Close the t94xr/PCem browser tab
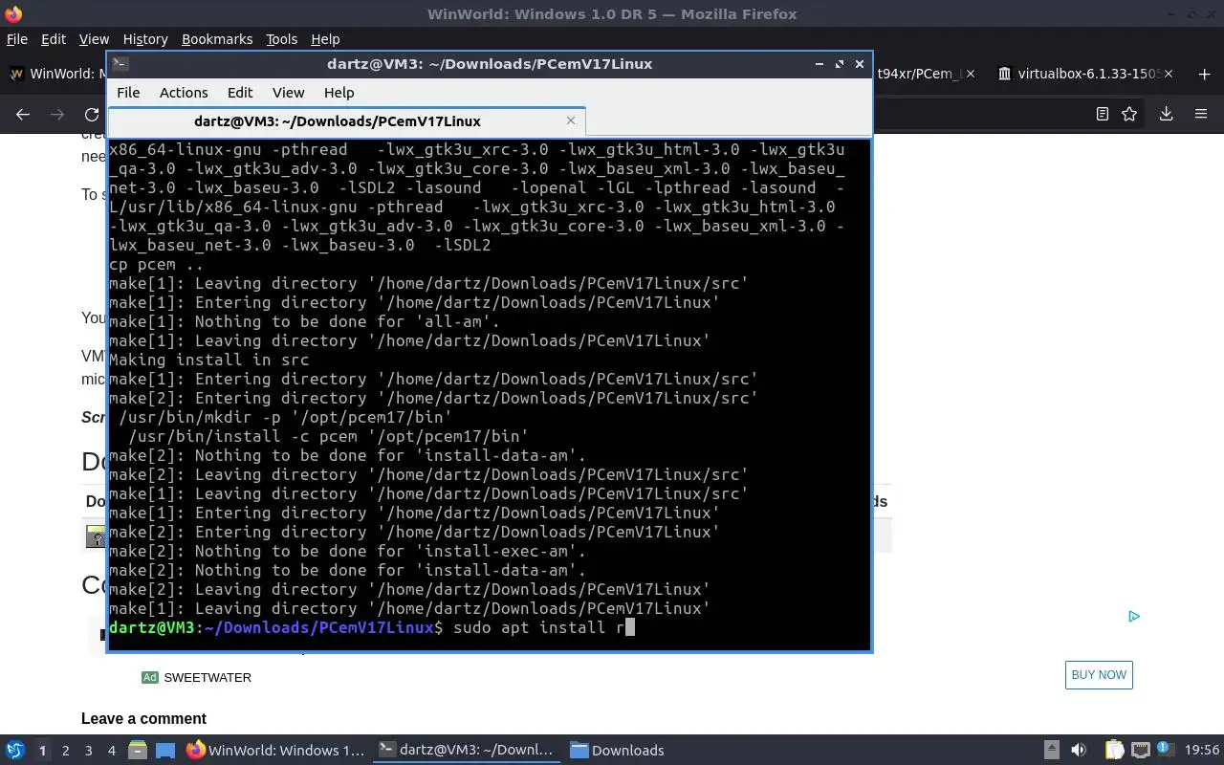 click(x=971, y=74)
